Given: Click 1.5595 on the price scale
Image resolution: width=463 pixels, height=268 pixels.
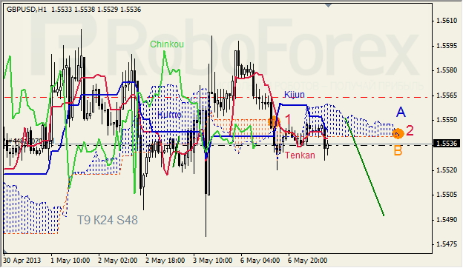Looking at the screenshot, I should 447,46.
